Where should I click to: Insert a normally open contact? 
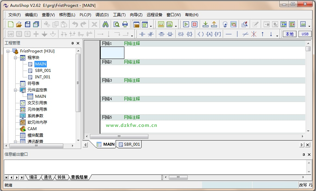tap(142, 34)
